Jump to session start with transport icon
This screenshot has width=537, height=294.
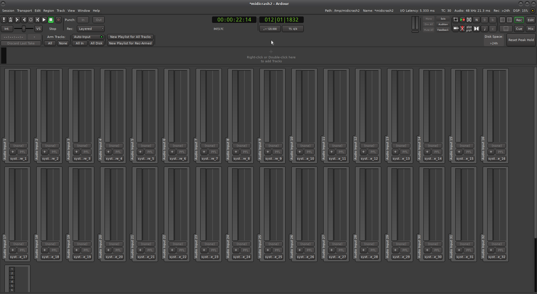click(17, 20)
